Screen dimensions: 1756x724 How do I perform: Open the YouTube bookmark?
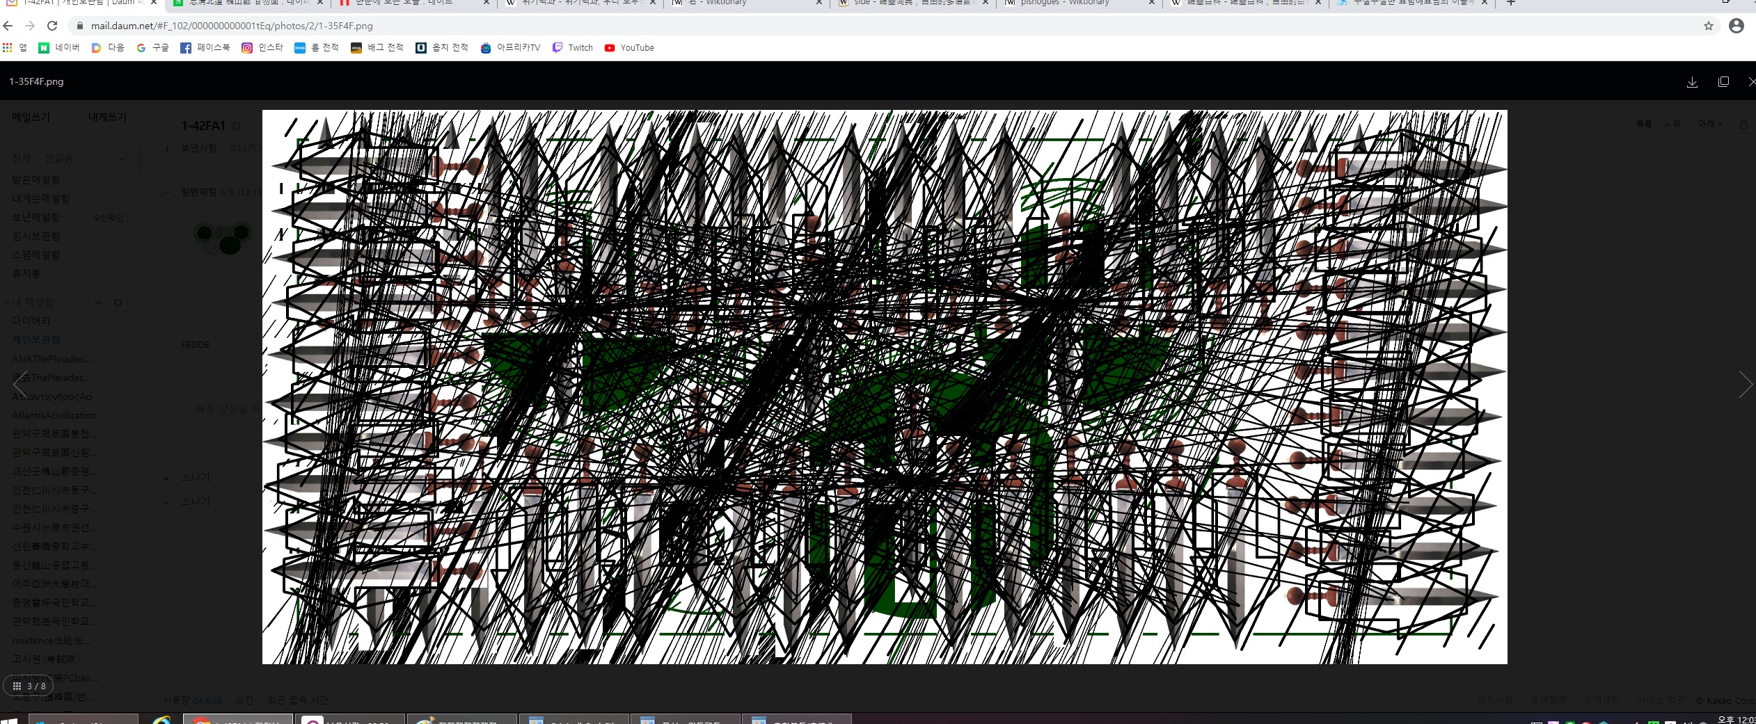point(629,47)
